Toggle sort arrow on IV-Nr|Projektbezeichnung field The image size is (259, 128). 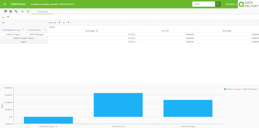(x=22, y=30)
